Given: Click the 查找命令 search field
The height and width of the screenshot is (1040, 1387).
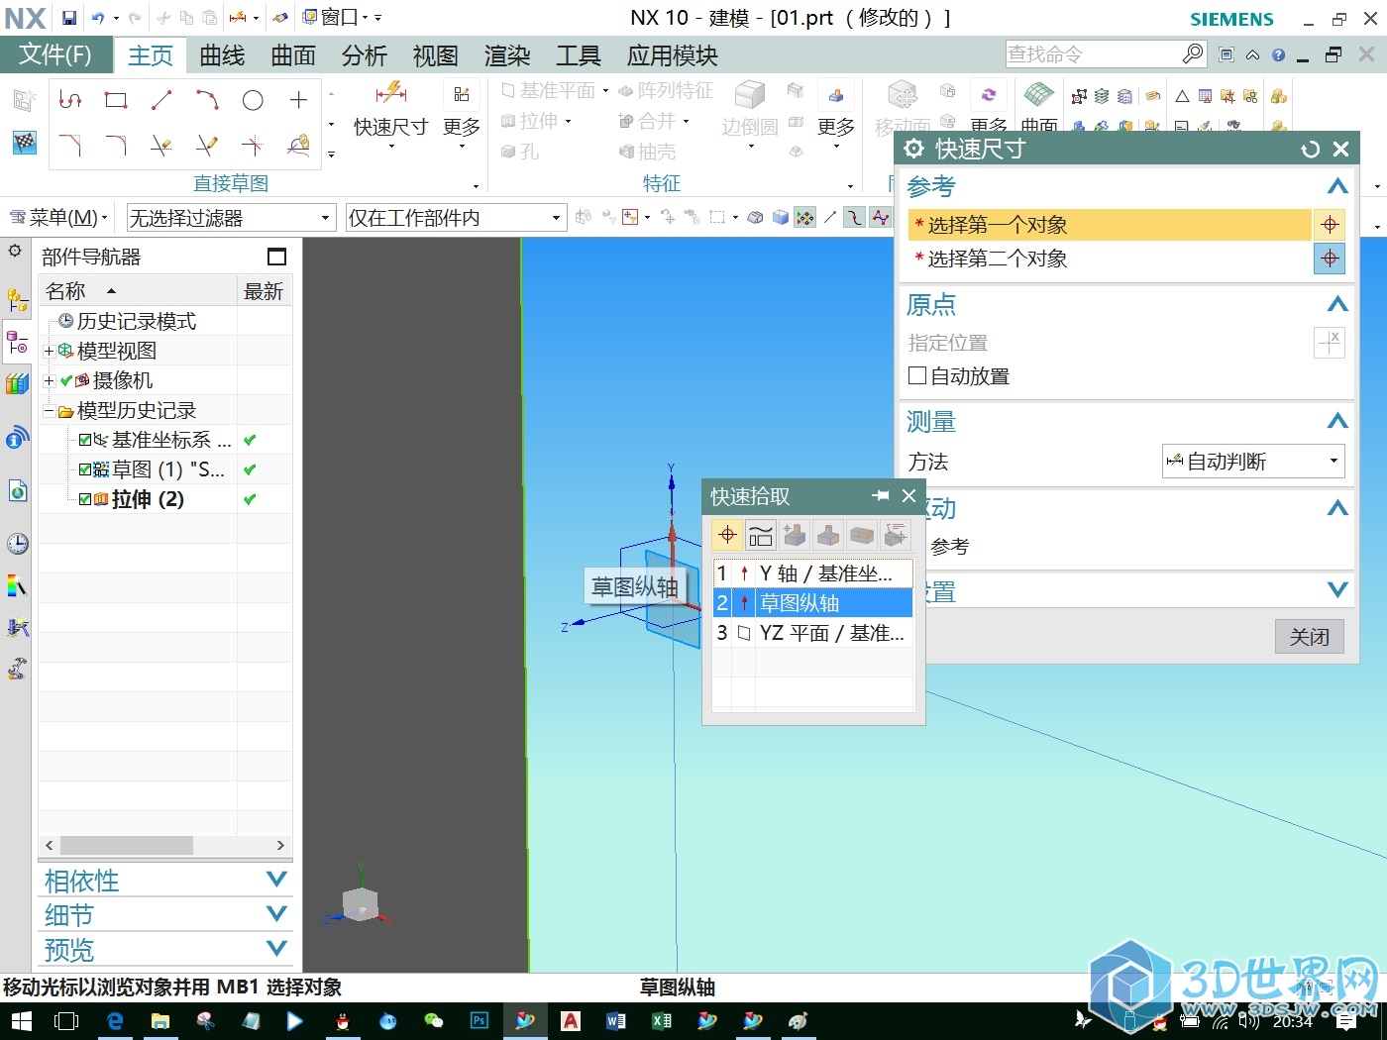Looking at the screenshot, I should coord(1093,53).
